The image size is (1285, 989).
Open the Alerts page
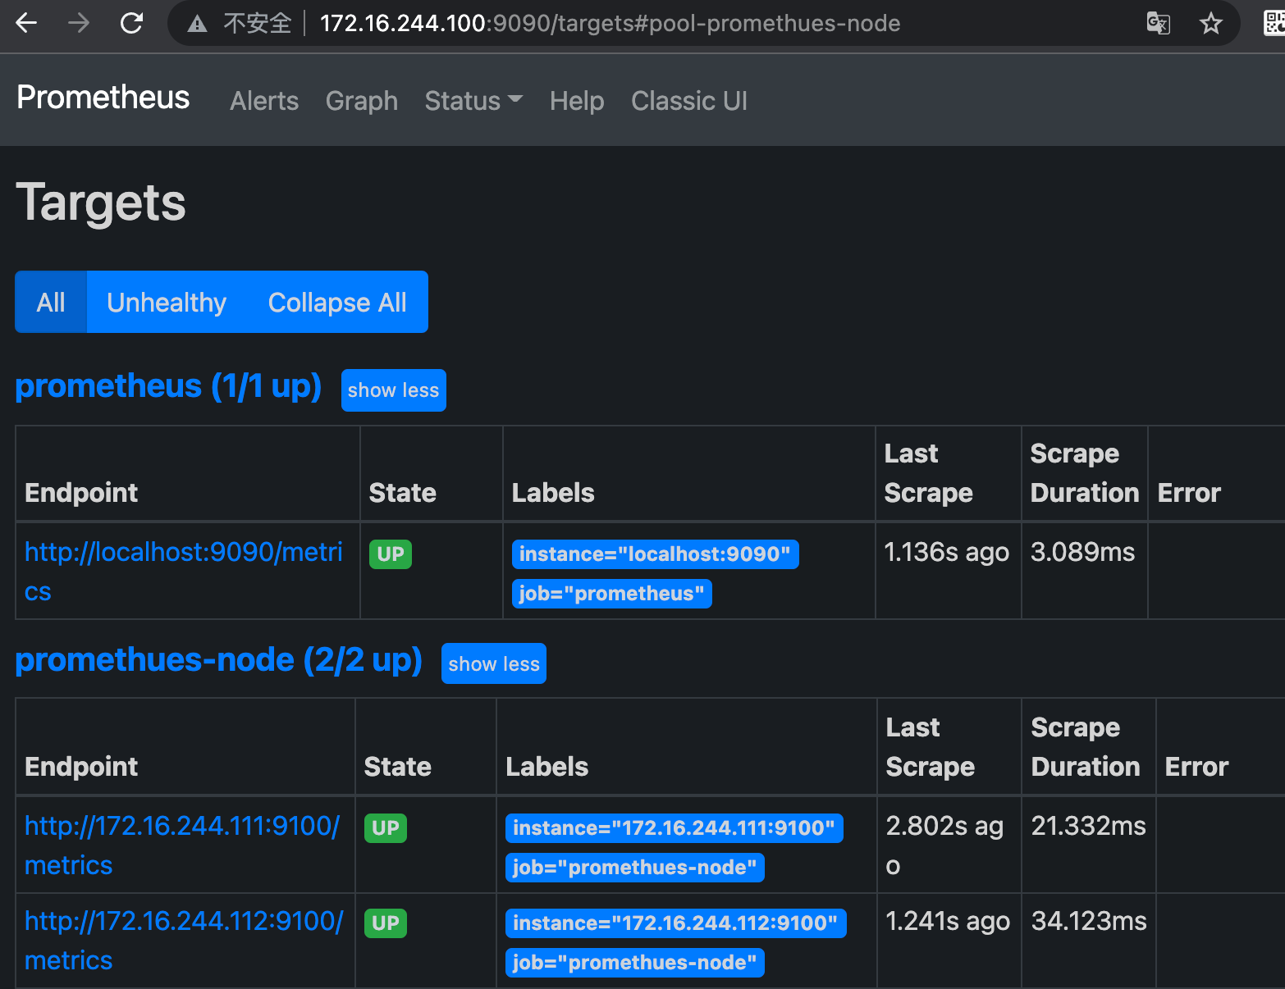[264, 101]
